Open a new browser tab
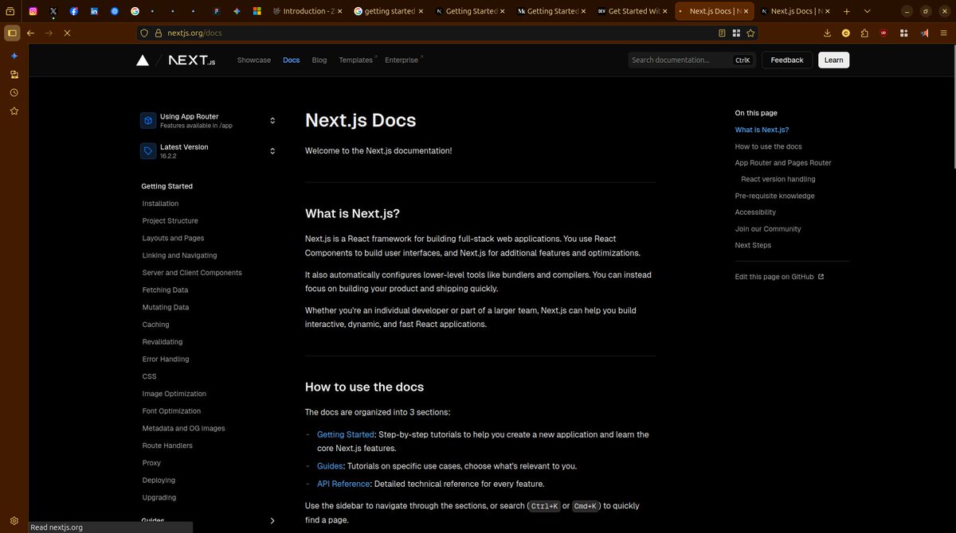 click(846, 11)
